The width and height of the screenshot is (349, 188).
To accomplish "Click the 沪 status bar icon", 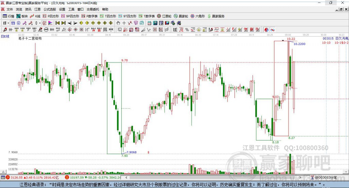I will point(8,177).
